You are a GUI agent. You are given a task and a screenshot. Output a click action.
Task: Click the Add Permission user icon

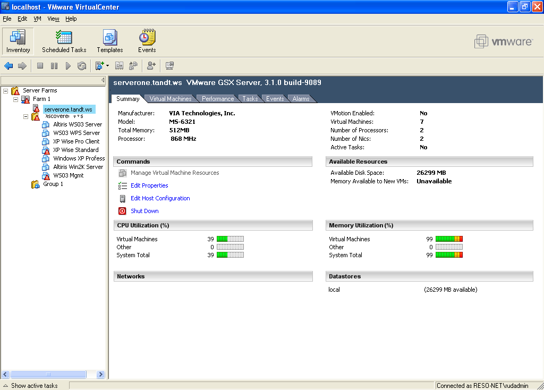pos(151,66)
